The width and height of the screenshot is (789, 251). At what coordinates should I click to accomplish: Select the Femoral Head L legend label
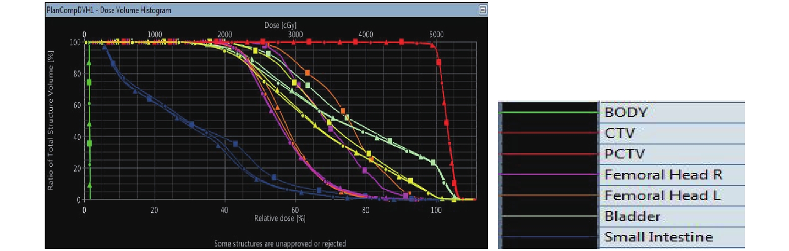point(662,195)
